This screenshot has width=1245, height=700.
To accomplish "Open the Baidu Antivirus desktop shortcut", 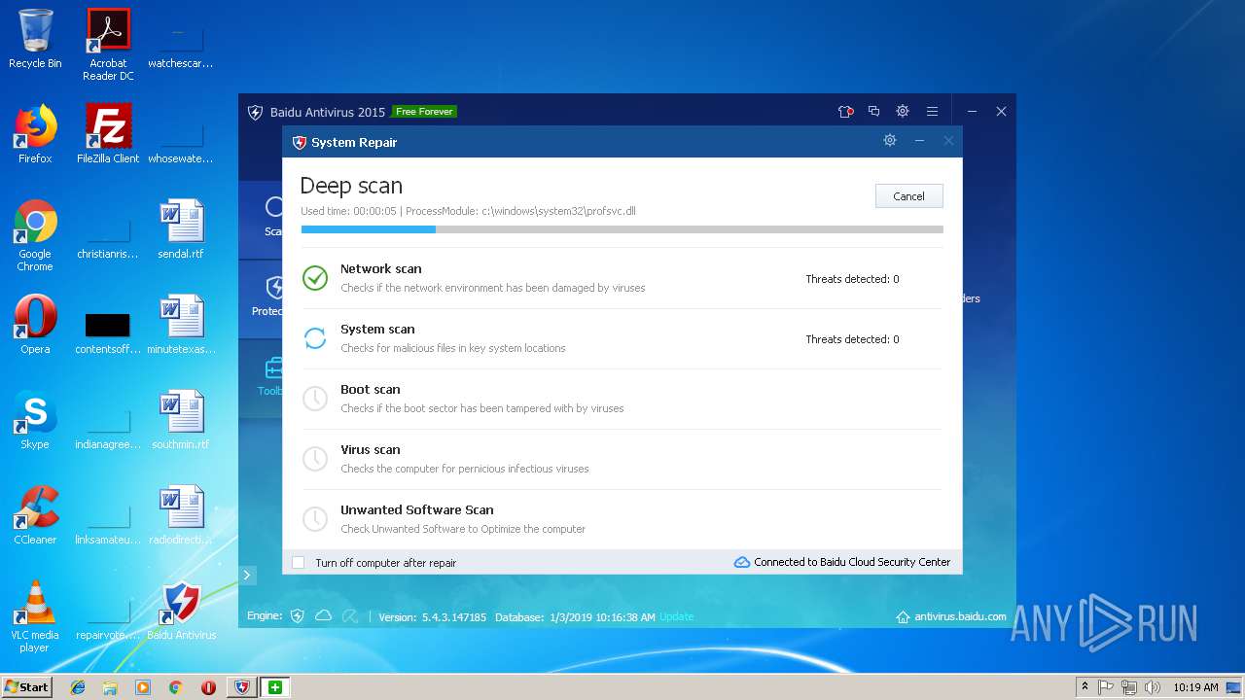I will click(x=182, y=612).
